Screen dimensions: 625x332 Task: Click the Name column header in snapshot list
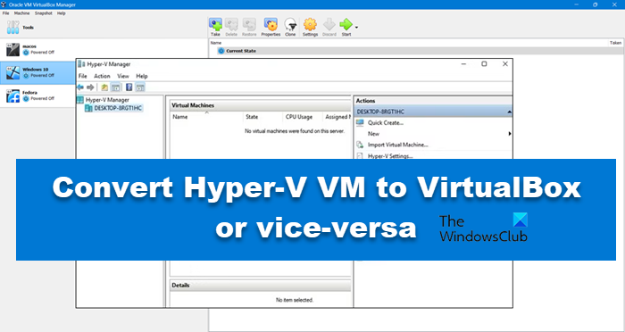[216, 43]
